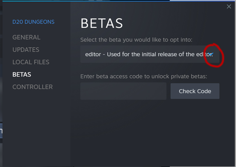Screen dimensions: 236x167
Task: Select the BETAS sidebar entry
Action: [x=22, y=75]
